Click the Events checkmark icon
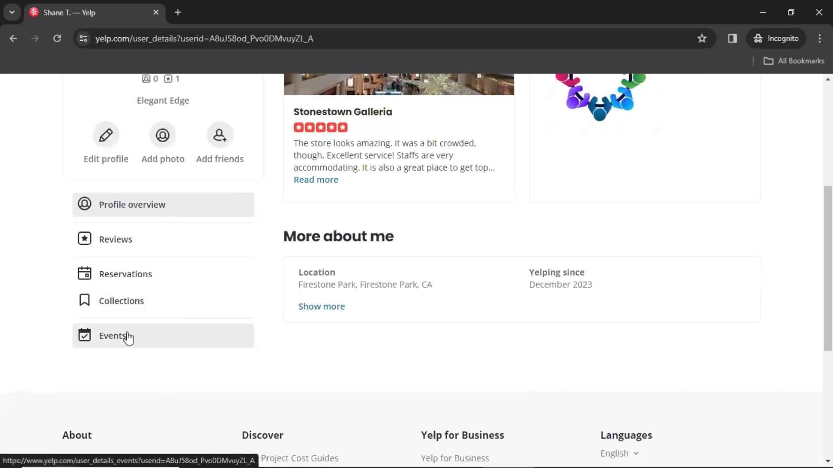This screenshot has width=833, height=468. 84,335
